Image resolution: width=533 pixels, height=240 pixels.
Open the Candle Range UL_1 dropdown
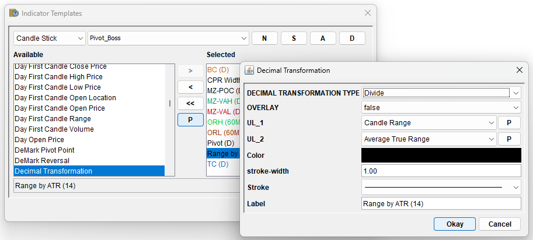[429, 123]
